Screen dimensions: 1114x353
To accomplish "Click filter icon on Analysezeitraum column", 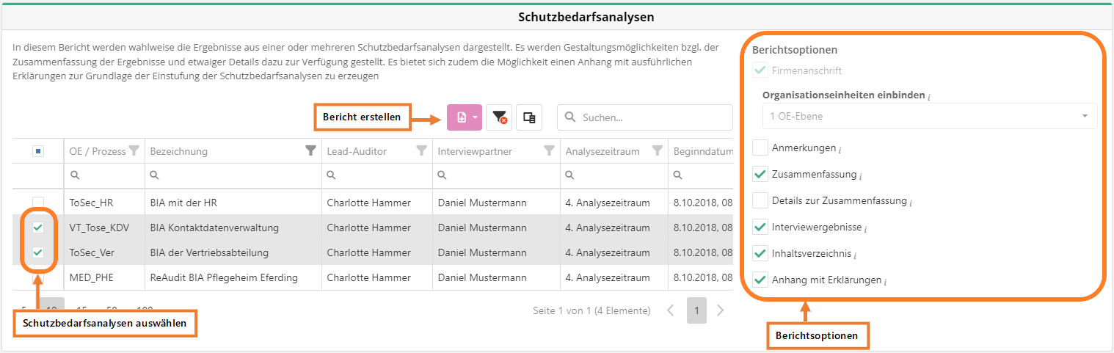I will (658, 151).
